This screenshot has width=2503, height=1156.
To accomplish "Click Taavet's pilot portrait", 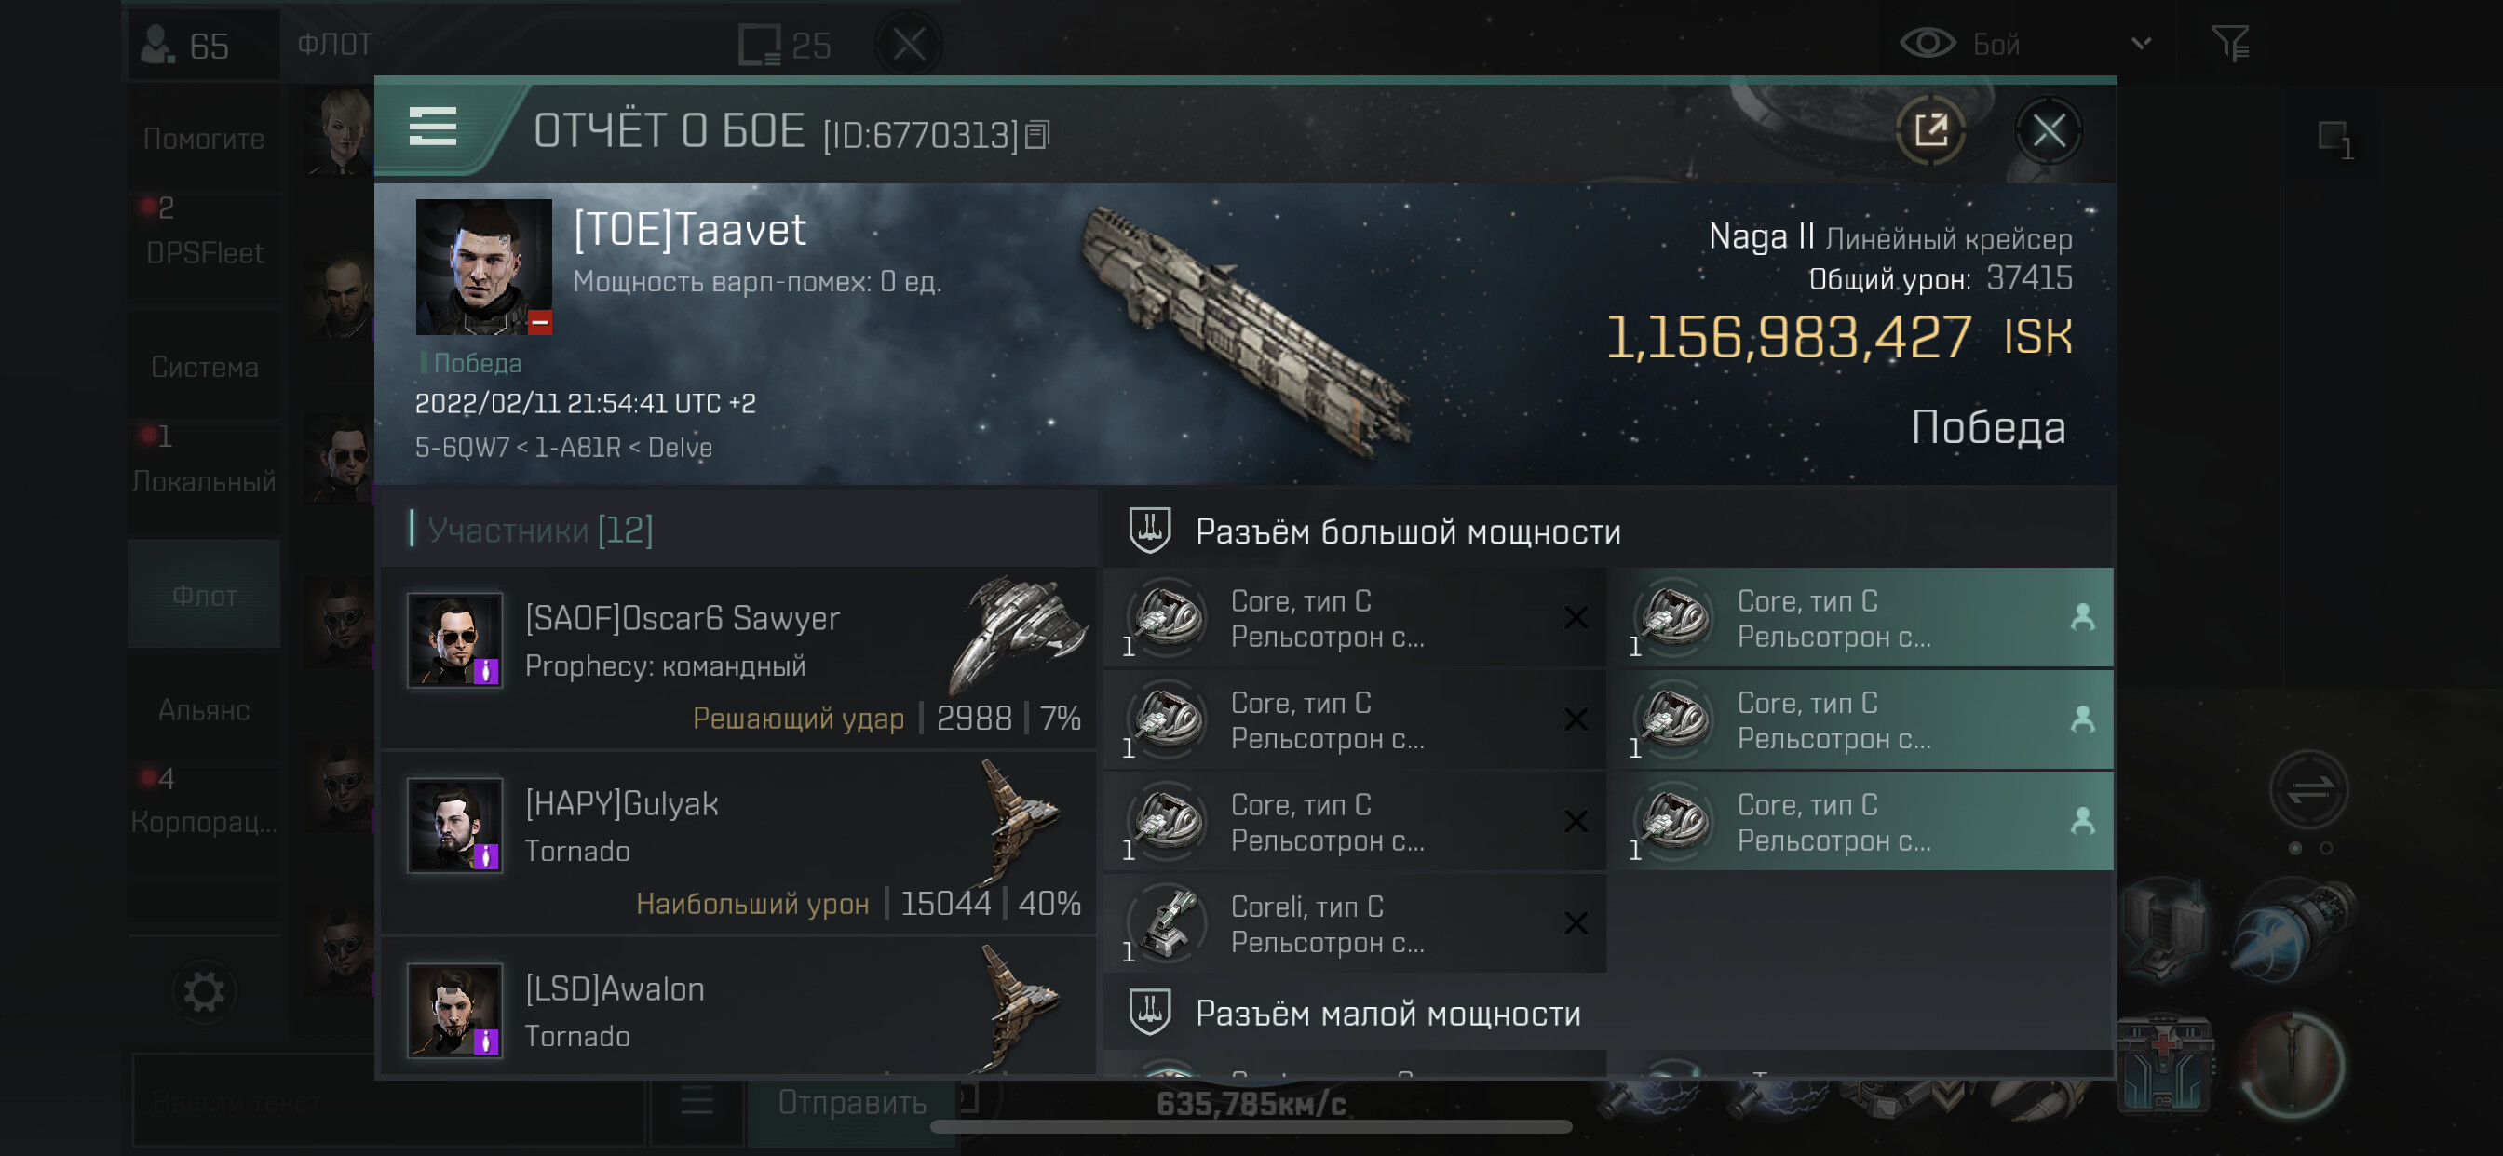I will pos(483,266).
